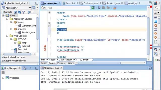Open the Projects filter funnel icon
Viewport: 161px width, 90px height.
23,12
